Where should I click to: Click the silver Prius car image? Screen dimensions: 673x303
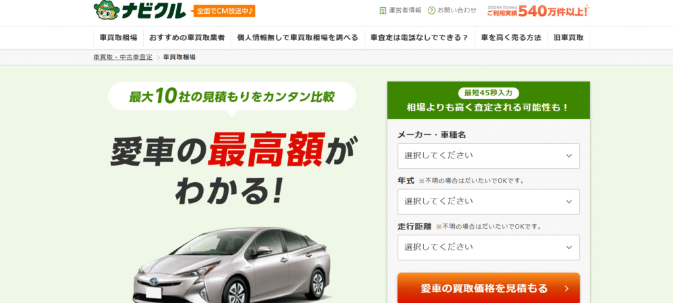point(233,265)
